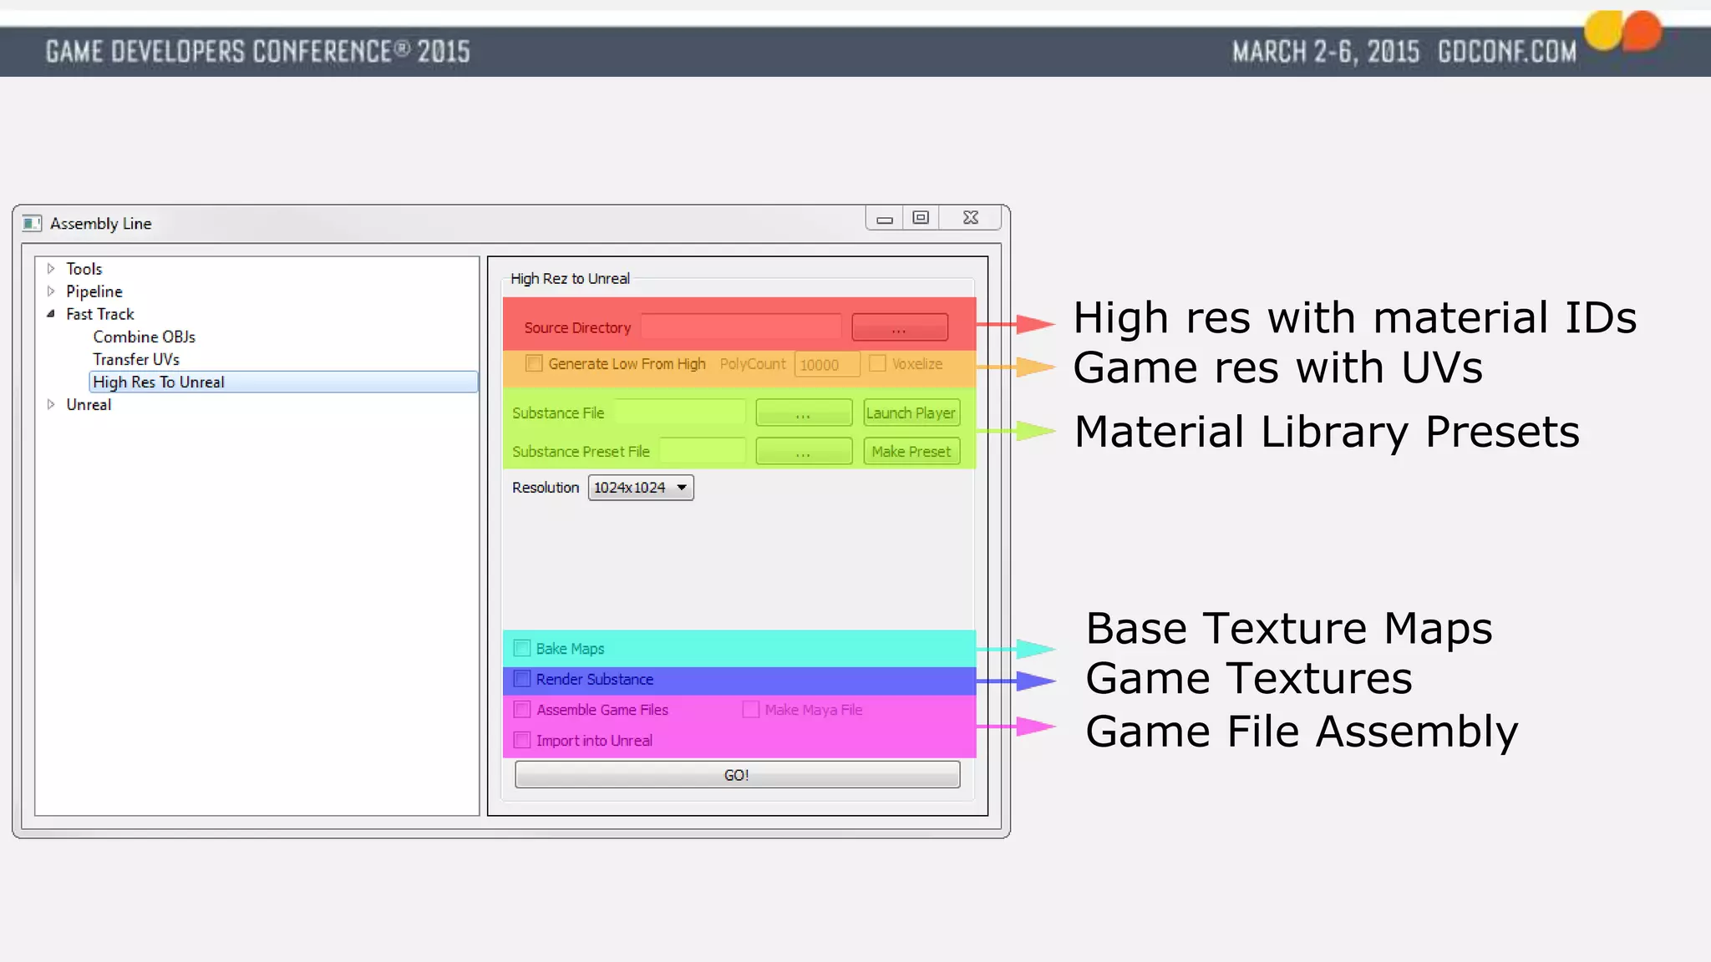The height and width of the screenshot is (962, 1711).
Task: Maximize the Assembly Line window
Action: (921, 218)
